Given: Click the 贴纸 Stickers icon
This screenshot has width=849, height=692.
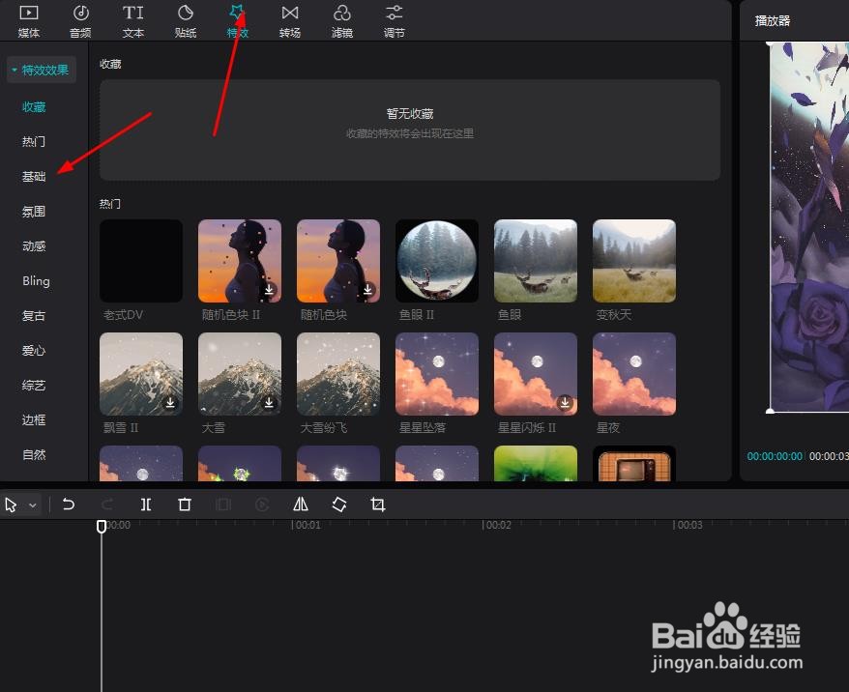Looking at the screenshot, I should (186, 20).
